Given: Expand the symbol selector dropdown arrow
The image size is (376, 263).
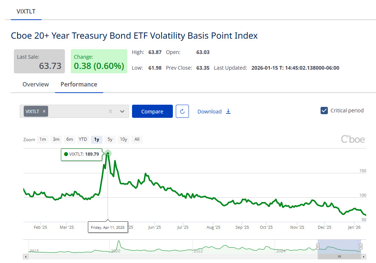Looking at the screenshot, I should pos(122,111).
